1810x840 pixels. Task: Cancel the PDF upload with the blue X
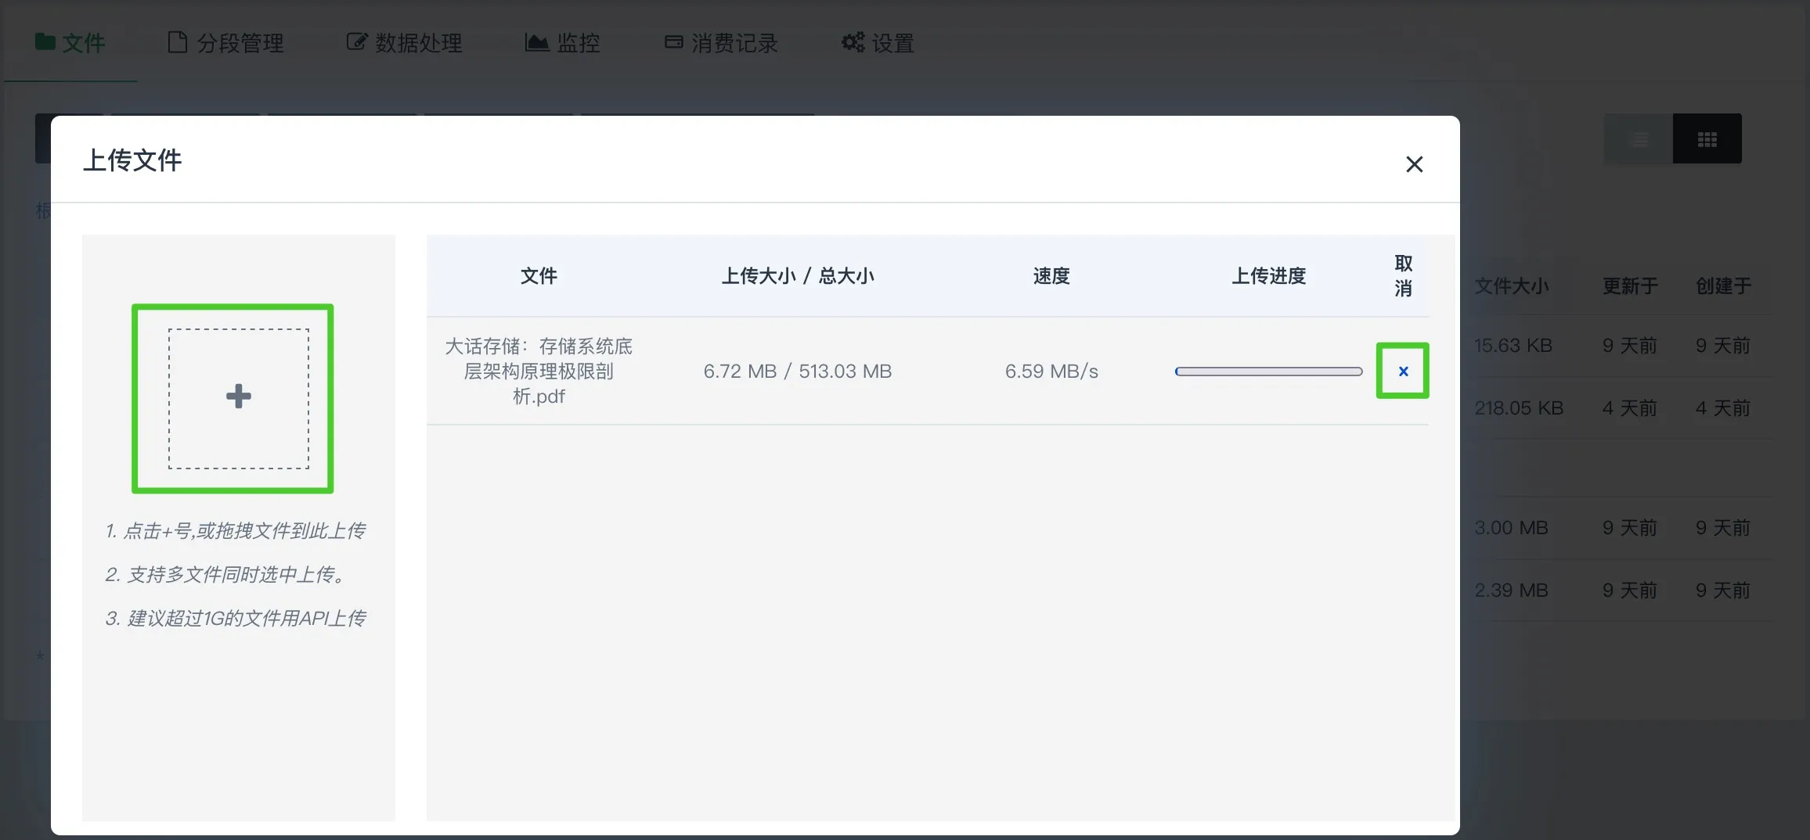[x=1402, y=372]
